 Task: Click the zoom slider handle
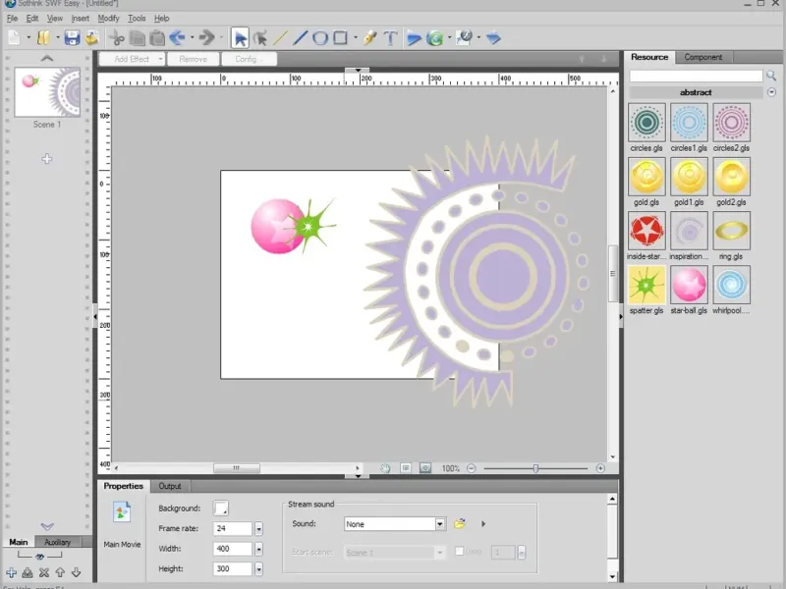pos(535,468)
